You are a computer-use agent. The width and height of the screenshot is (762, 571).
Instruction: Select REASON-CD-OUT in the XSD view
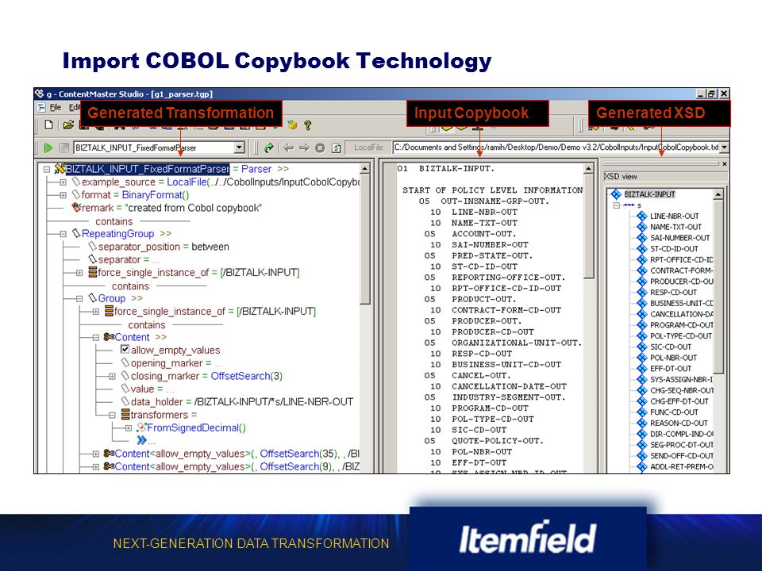(679, 423)
